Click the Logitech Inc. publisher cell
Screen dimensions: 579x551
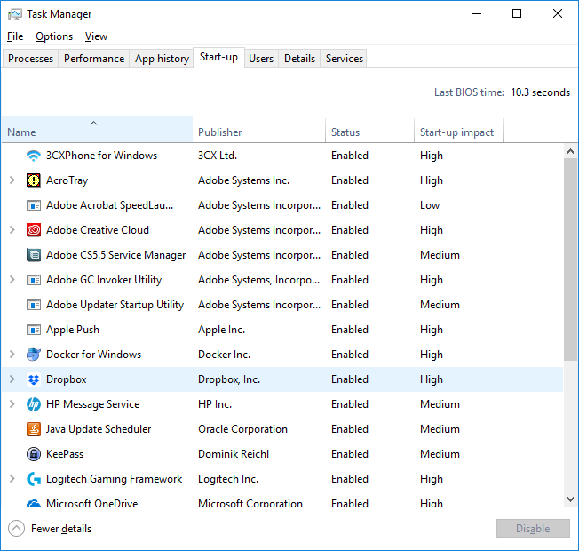pyautogui.click(x=228, y=479)
